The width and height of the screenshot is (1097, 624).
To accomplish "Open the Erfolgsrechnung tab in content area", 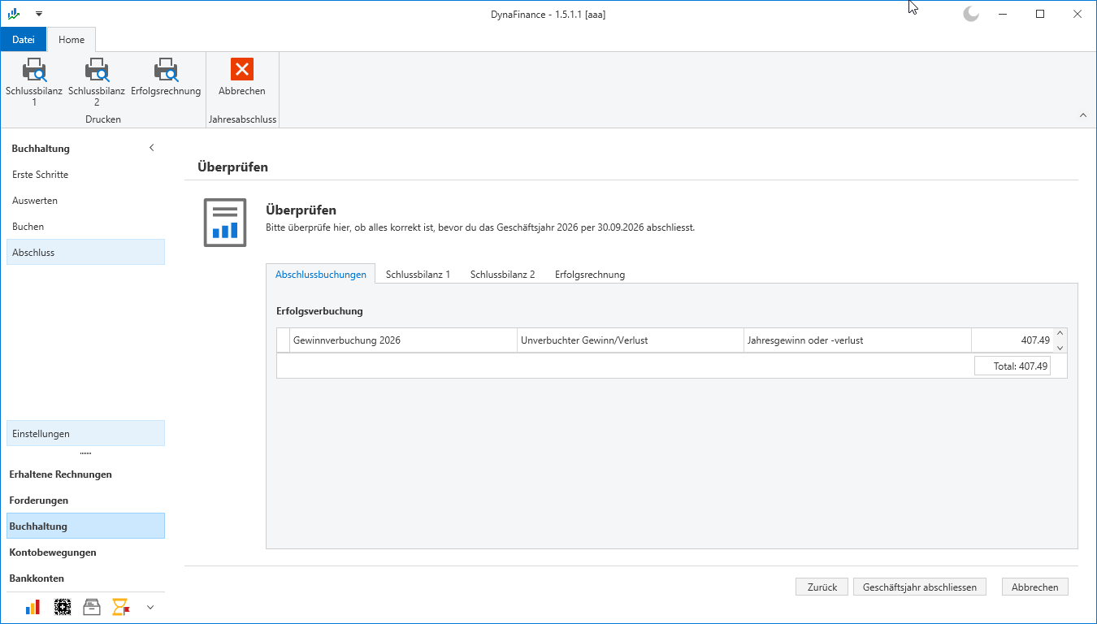I will (590, 275).
